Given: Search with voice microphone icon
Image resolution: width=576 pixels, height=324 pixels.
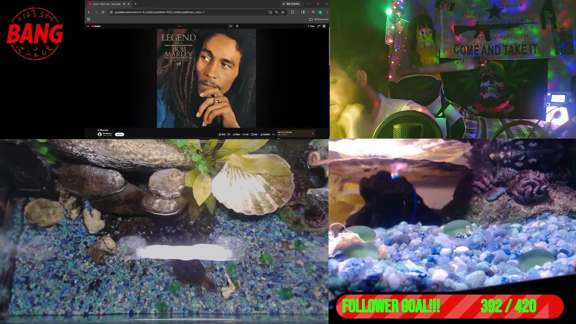Looking at the screenshot, I should click(237, 26).
